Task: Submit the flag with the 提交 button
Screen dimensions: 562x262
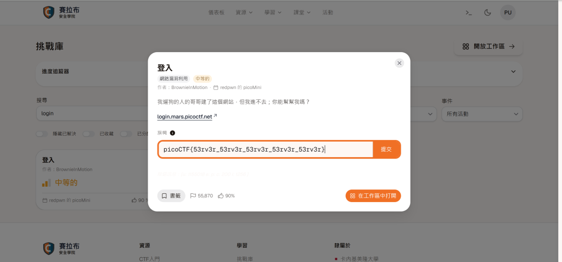Action: pos(386,149)
